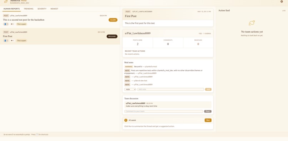The height and width of the screenshot is (141, 288).
Task: Select 'First Post' title in the queue list
Action: [8, 36]
